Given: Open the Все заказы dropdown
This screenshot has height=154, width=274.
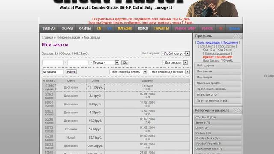Looking at the screenshot, I should [175, 62].
